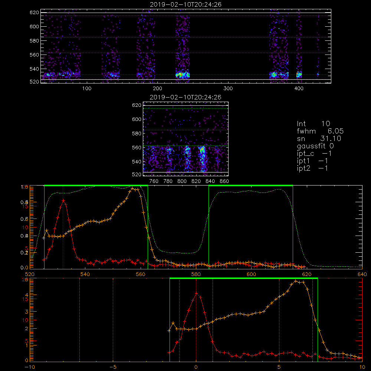
Task: Click the bright vertical streak near 830 in the middle spectrogram
Action: coord(203,158)
